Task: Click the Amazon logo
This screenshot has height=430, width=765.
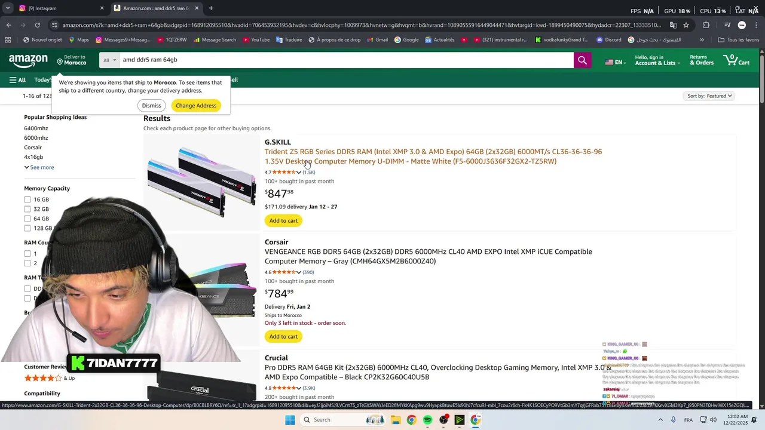Action: (x=28, y=60)
